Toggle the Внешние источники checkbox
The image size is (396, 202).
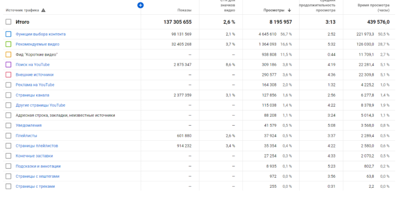(x=8, y=75)
